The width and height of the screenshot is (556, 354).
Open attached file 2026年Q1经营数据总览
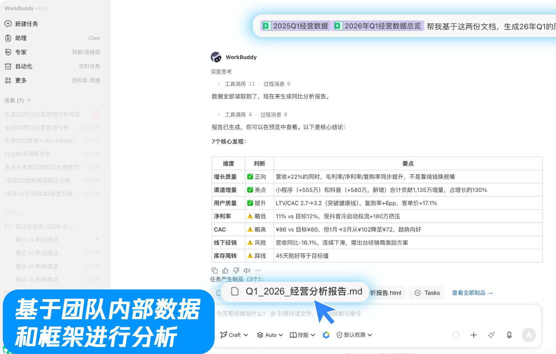coord(378,26)
